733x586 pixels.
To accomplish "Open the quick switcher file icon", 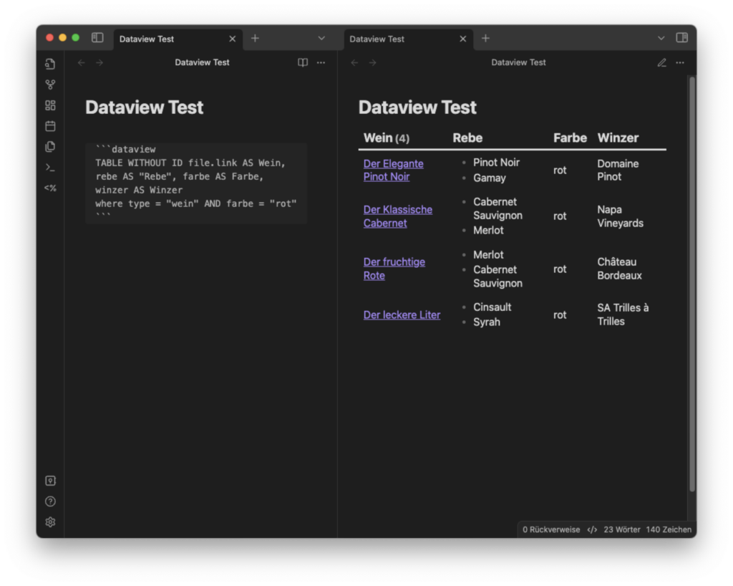I will click(x=50, y=64).
